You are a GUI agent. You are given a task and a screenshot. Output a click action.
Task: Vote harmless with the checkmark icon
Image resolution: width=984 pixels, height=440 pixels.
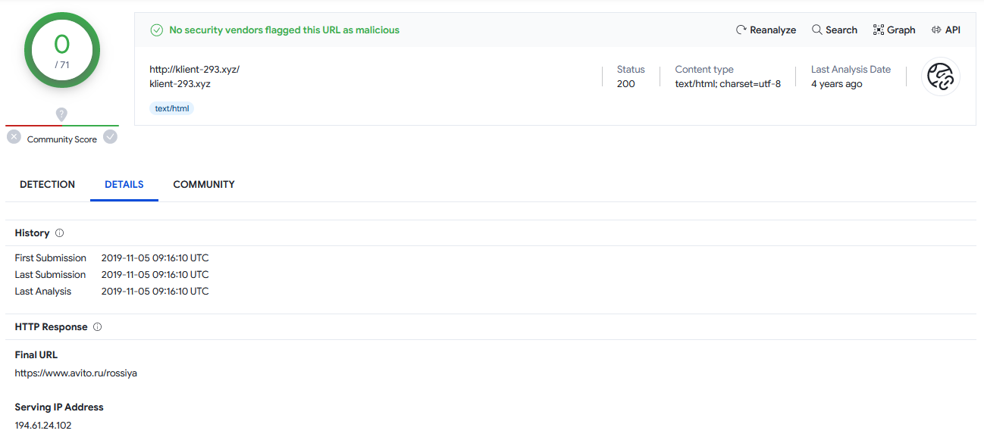tap(110, 137)
